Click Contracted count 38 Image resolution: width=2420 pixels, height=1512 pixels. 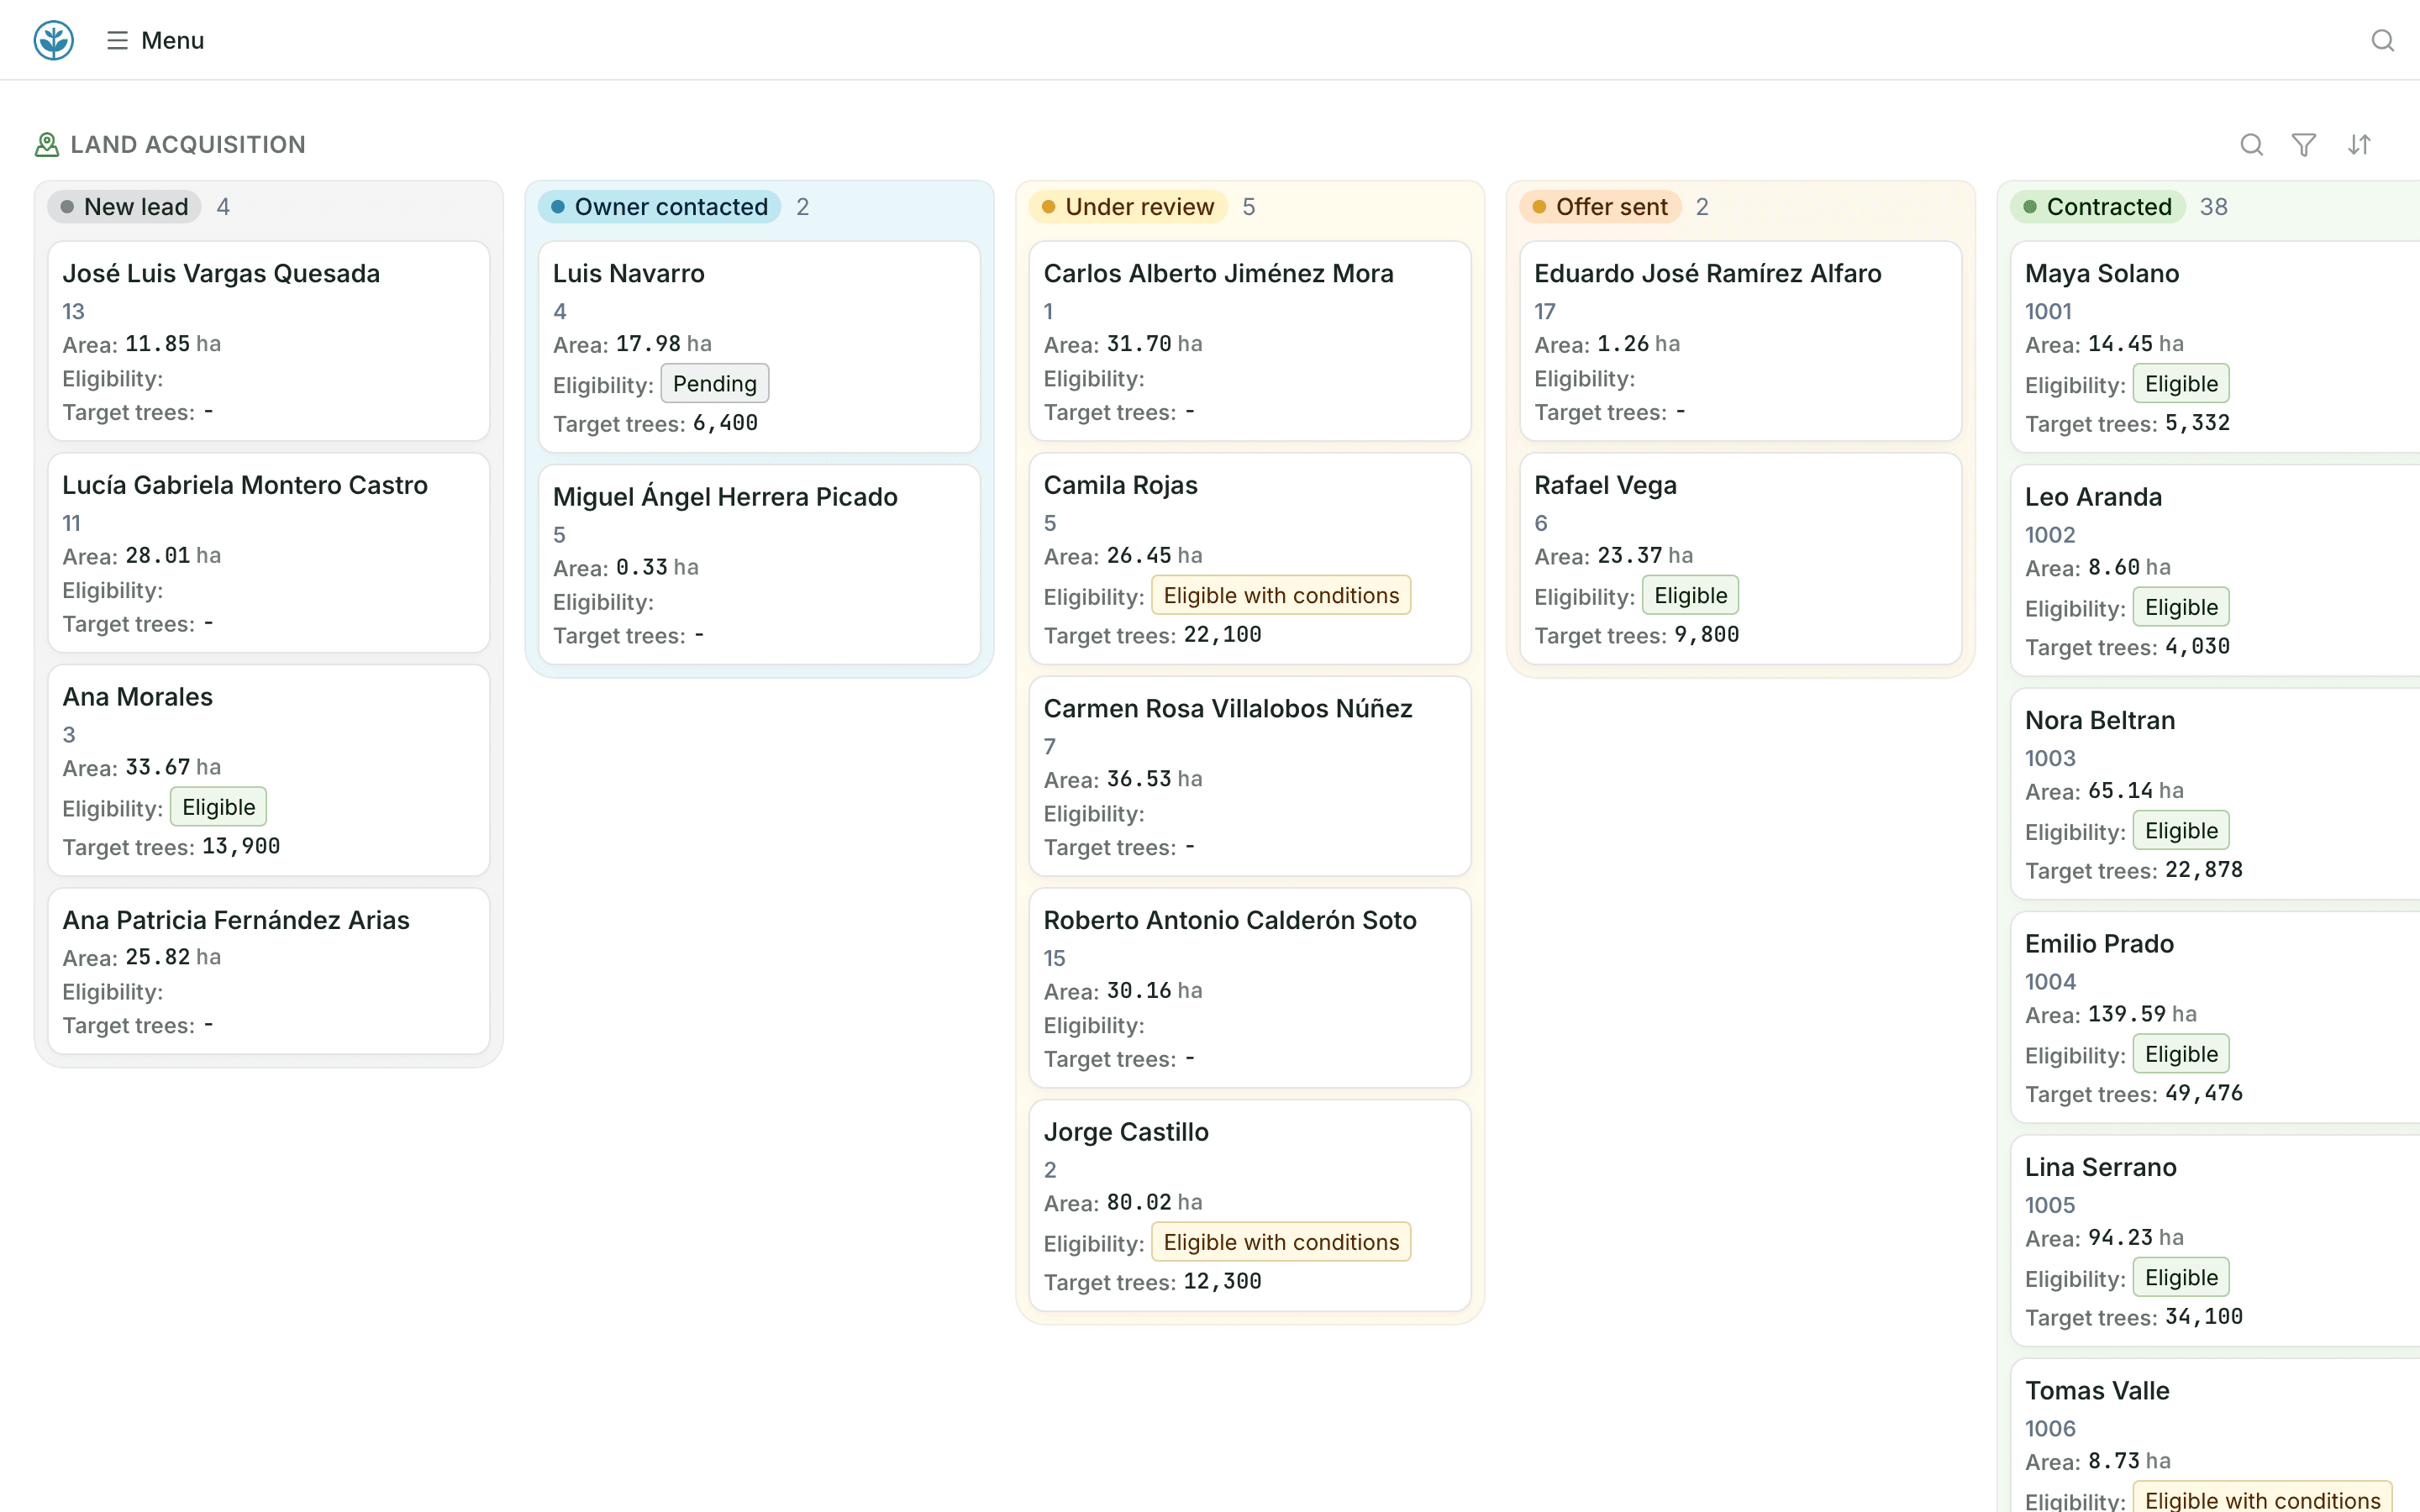[2213, 207]
